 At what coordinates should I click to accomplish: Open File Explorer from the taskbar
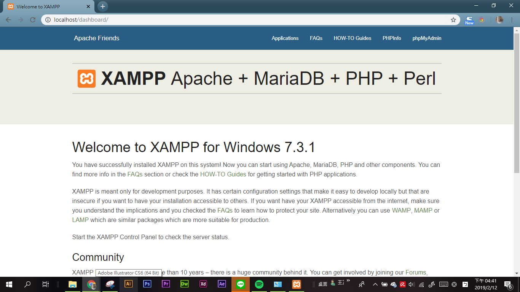tap(73, 284)
